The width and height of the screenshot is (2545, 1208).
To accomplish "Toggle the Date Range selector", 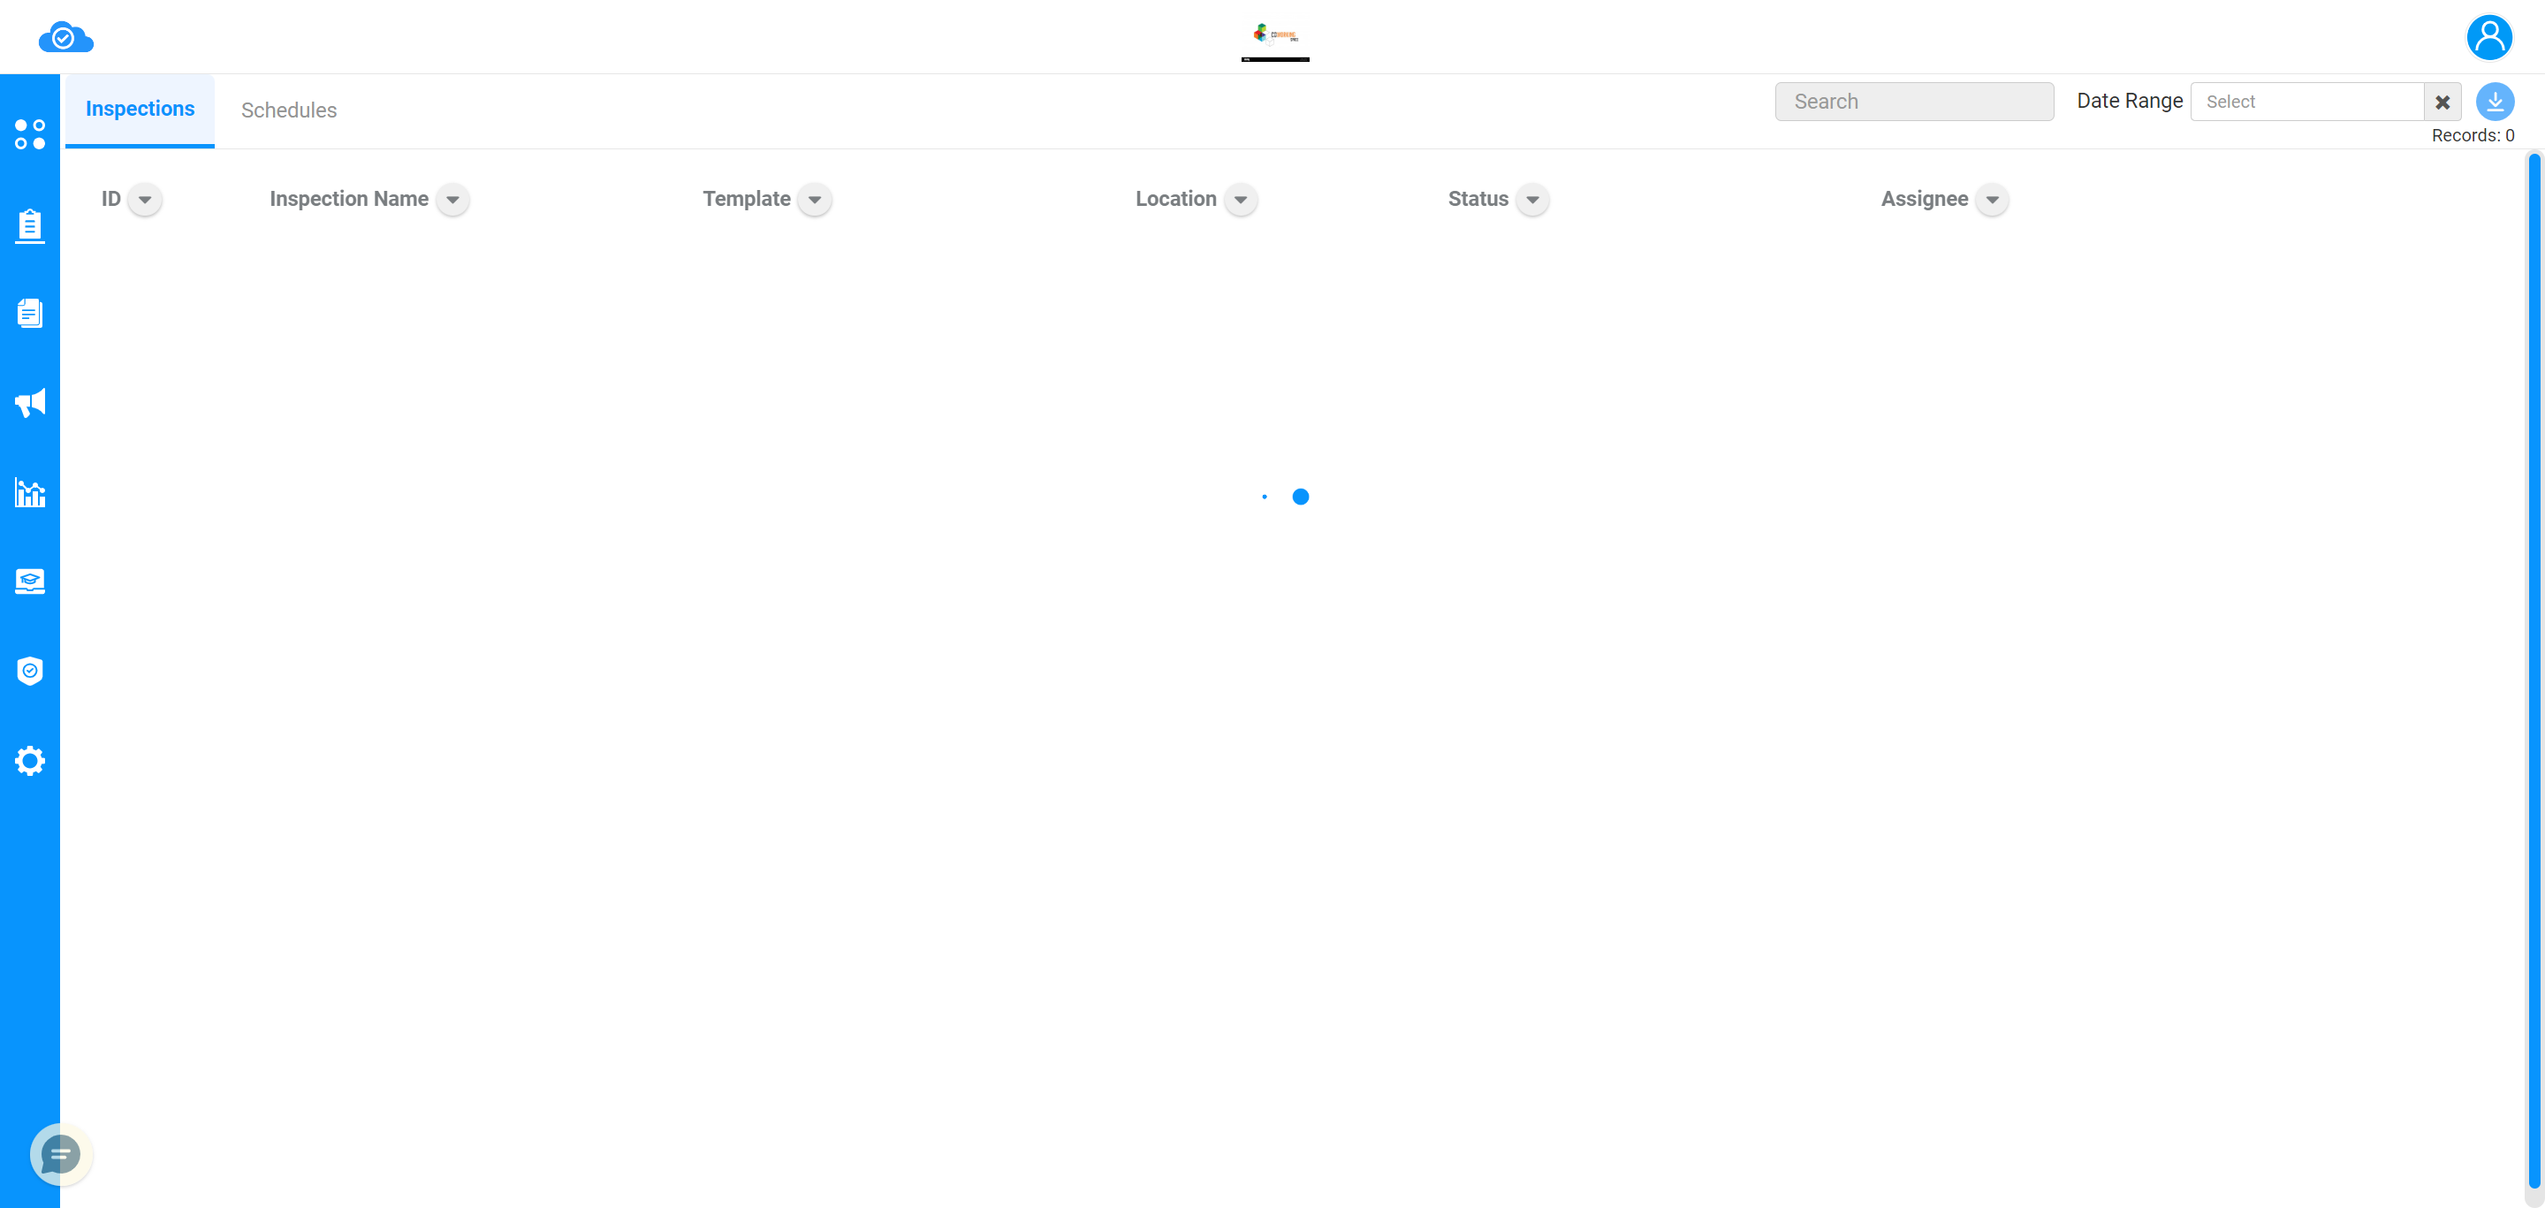I will point(2305,101).
